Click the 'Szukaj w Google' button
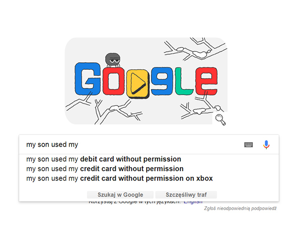 pyautogui.click(x=120, y=195)
